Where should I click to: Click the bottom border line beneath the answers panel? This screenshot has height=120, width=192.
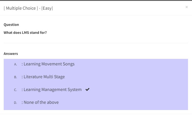(x=96, y=114)
